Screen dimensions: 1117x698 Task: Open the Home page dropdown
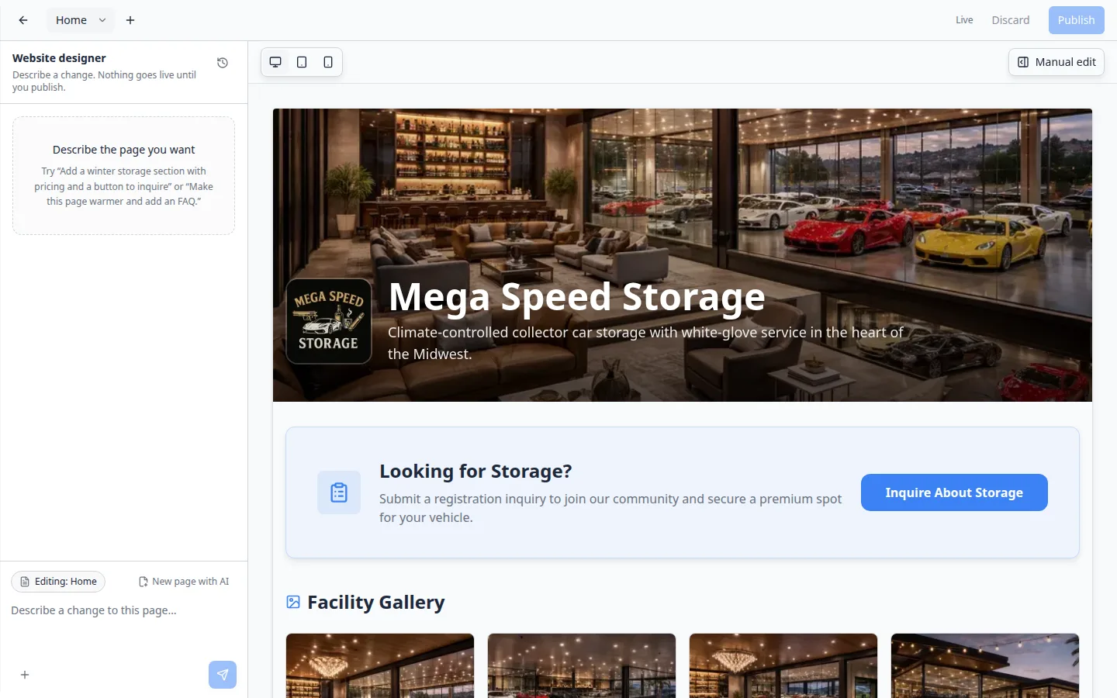point(81,20)
